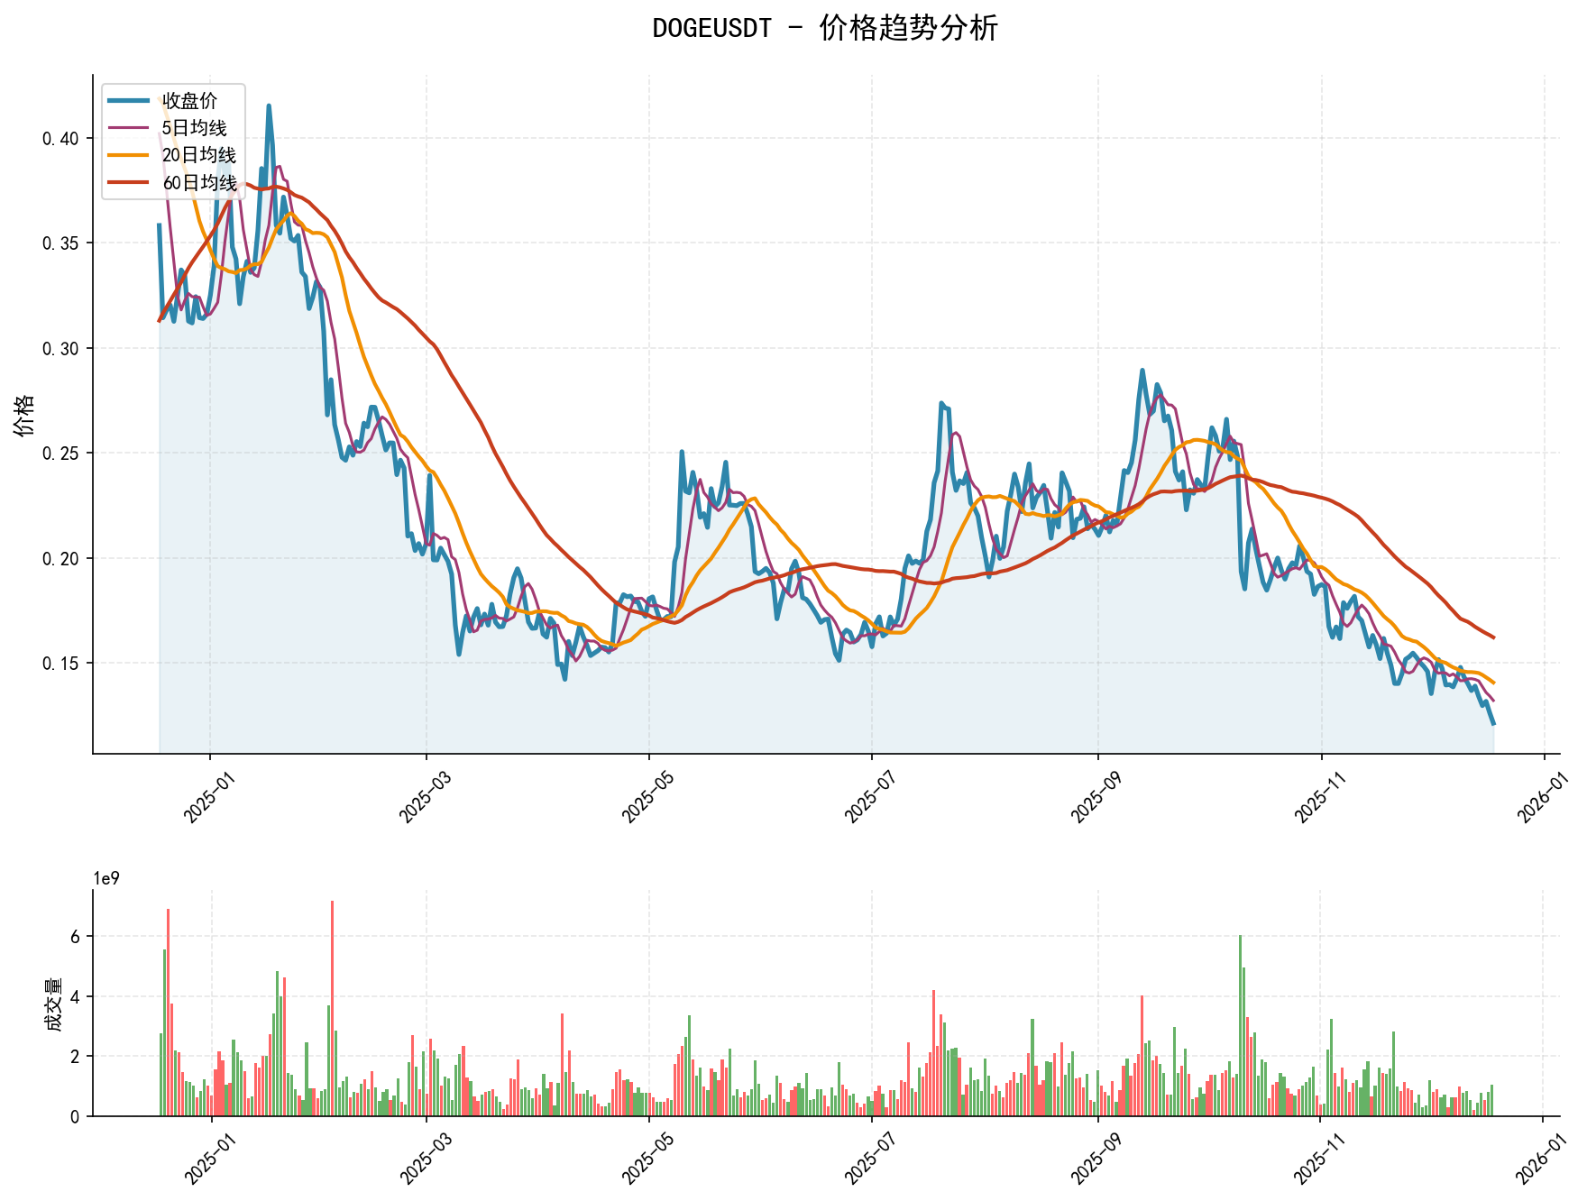Image resolution: width=1587 pixels, height=1201 pixels.
Task: Click the peak price point above 0.40
Action: click(x=269, y=106)
